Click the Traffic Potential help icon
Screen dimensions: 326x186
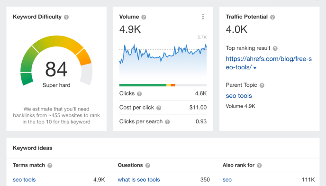point(272,17)
